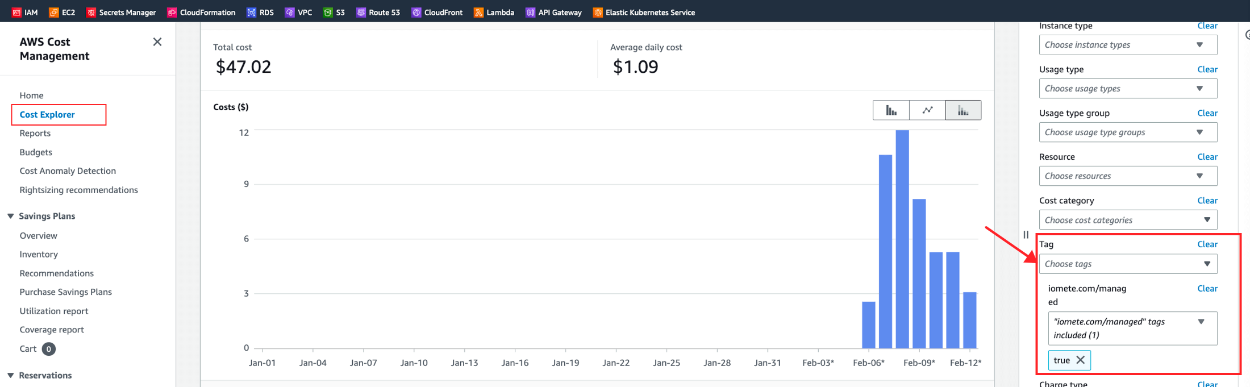Open the Choose usage types dropdown
The height and width of the screenshot is (387, 1250).
1128,89
